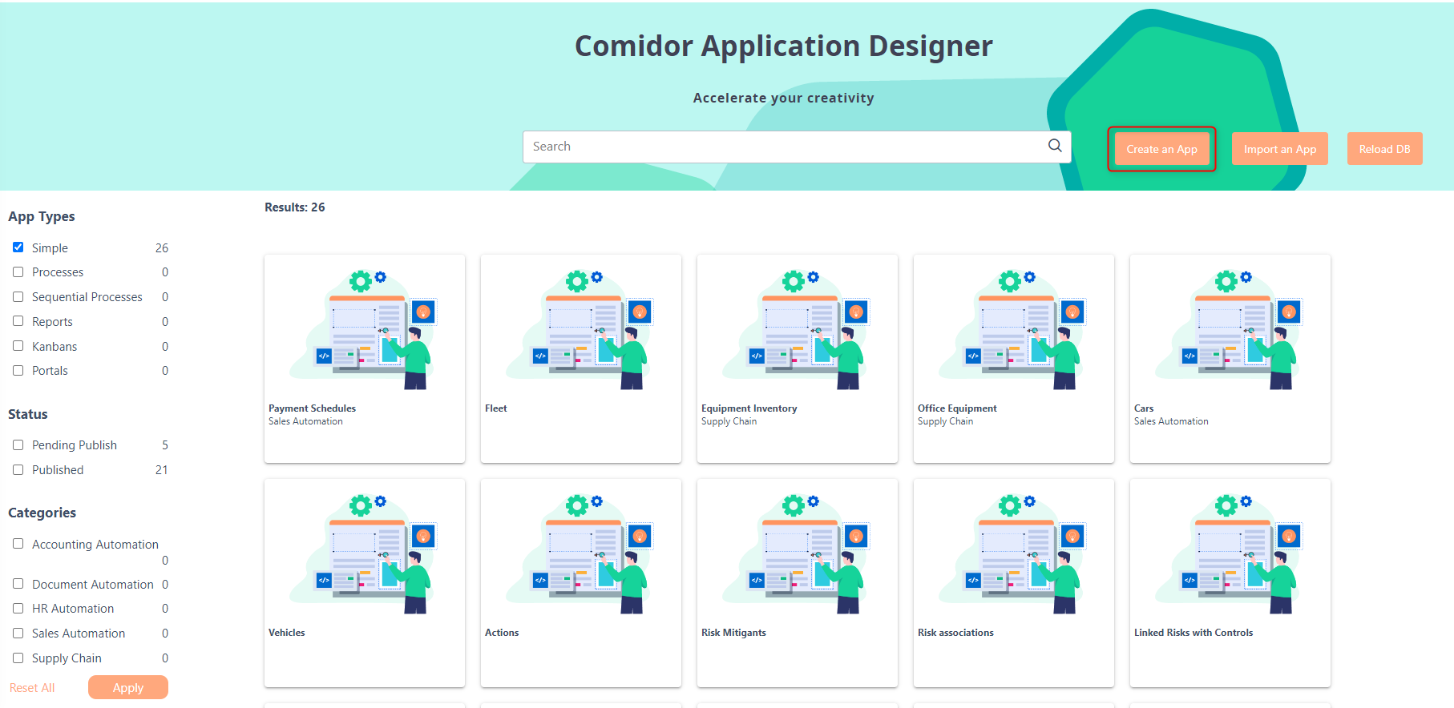Enable the Reports filter checkbox
The image size is (1454, 708).
[x=18, y=321]
